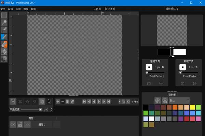Open the 视图 menu
205x136 pixels.
click(x=18, y=9)
